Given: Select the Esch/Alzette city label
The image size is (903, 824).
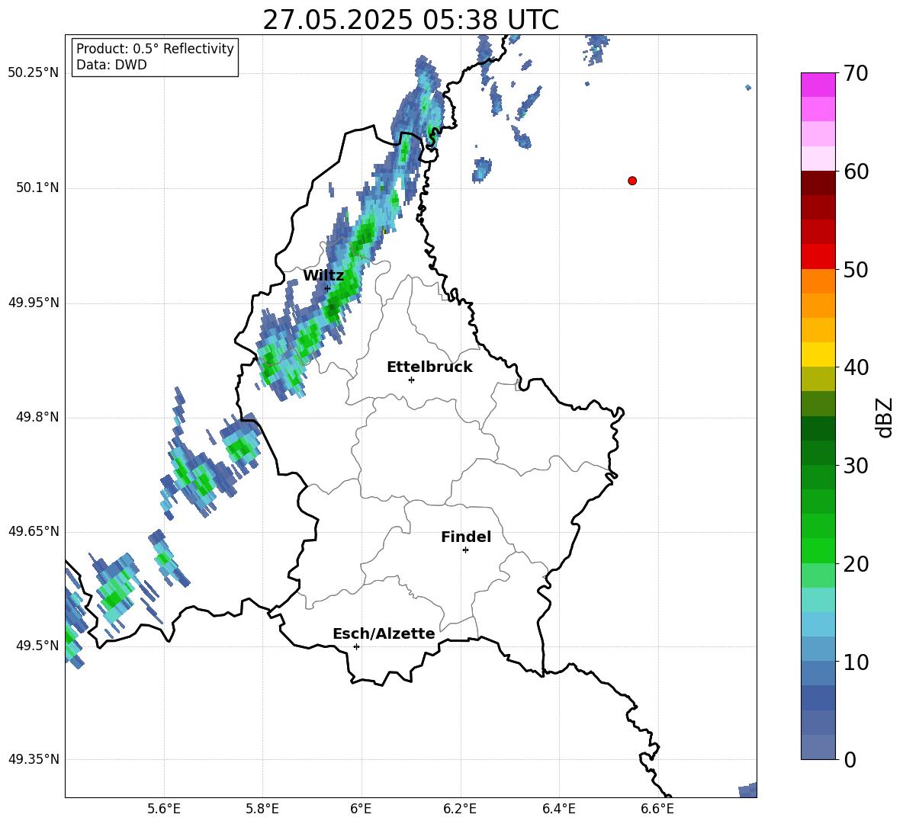Looking at the screenshot, I should tap(384, 633).
